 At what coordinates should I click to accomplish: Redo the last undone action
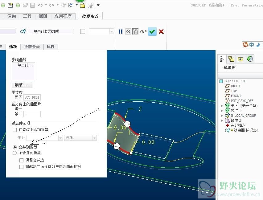(x=52, y=5)
